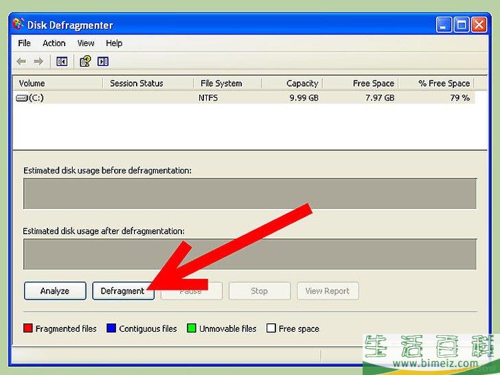Viewport: 500px width, 375px height.
Task: Click the 7.97 GB free space value
Action: (x=380, y=98)
